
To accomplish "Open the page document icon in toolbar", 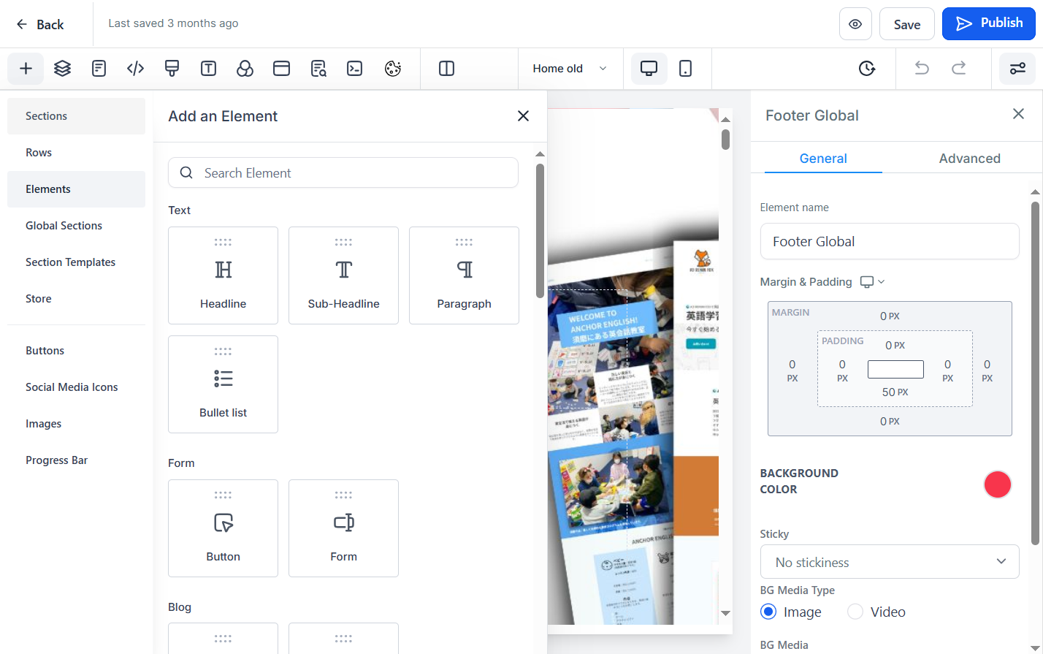I will [x=99, y=69].
